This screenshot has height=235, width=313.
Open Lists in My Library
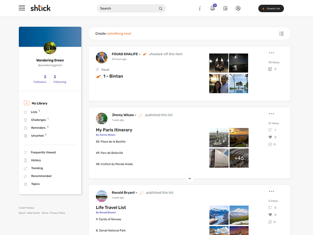coord(34,112)
